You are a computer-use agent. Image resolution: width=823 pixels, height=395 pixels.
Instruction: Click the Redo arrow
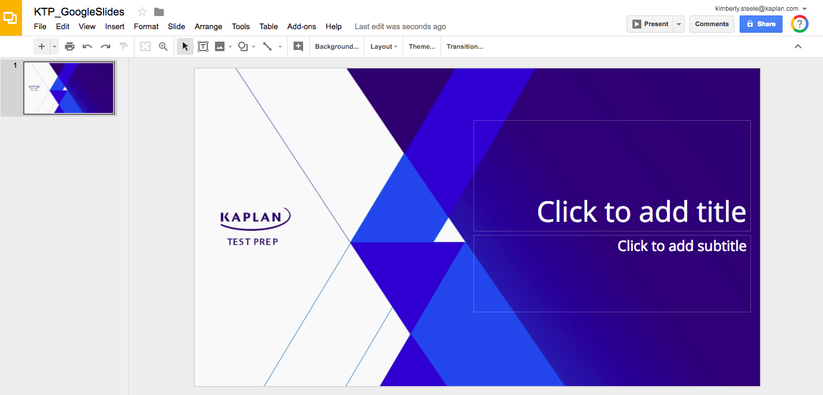point(105,46)
